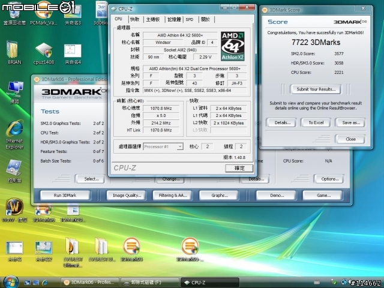This screenshot has height=288, width=384.
Task: Click the To Excel button
Action: click(316, 122)
